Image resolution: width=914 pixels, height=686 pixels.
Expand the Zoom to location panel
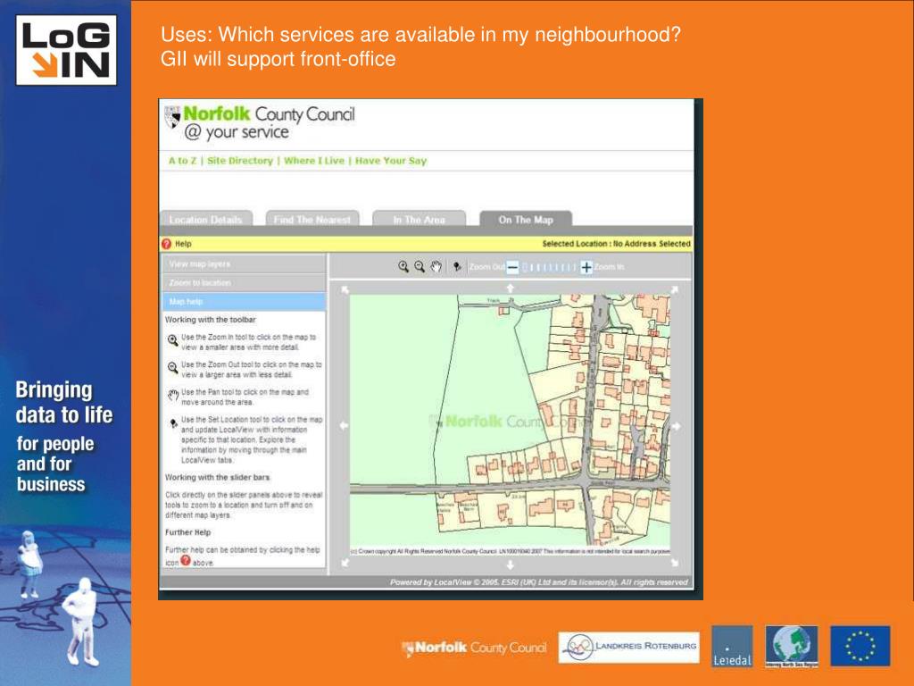244,282
